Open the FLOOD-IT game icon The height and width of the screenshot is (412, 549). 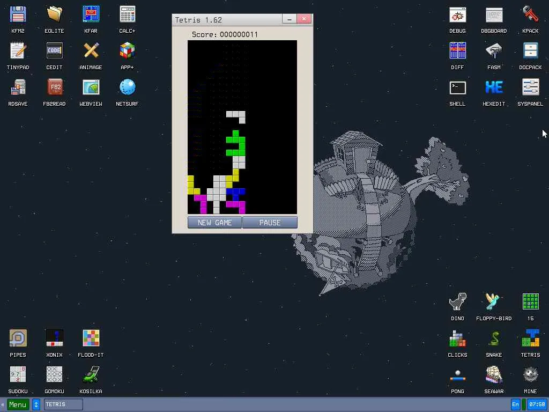[91, 339]
